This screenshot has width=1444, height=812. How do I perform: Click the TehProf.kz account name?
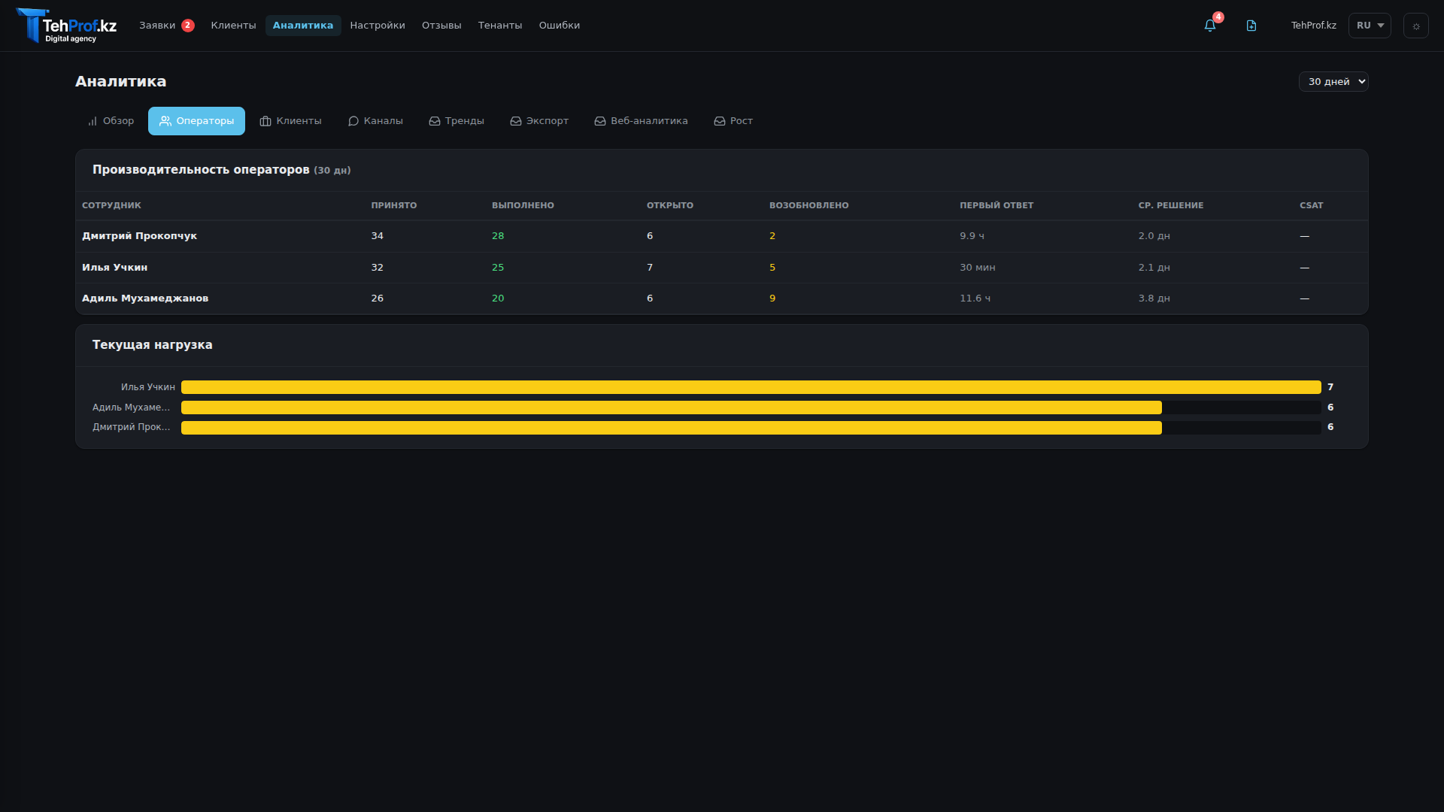(x=1313, y=26)
